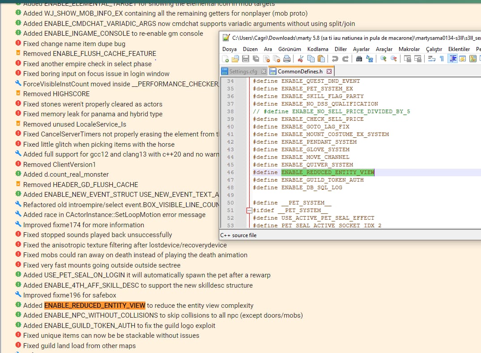Open Find with the binoculars icon
Image resolution: width=481 pixels, height=353 pixels.
coord(359,59)
